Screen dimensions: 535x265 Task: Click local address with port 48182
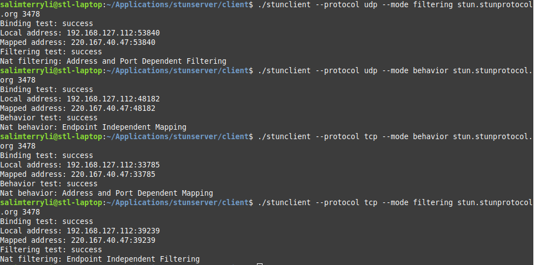113,99
